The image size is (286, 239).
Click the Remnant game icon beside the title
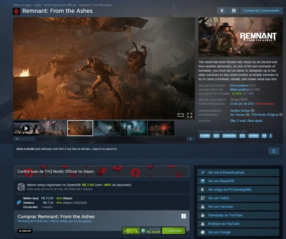click(x=16, y=11)
